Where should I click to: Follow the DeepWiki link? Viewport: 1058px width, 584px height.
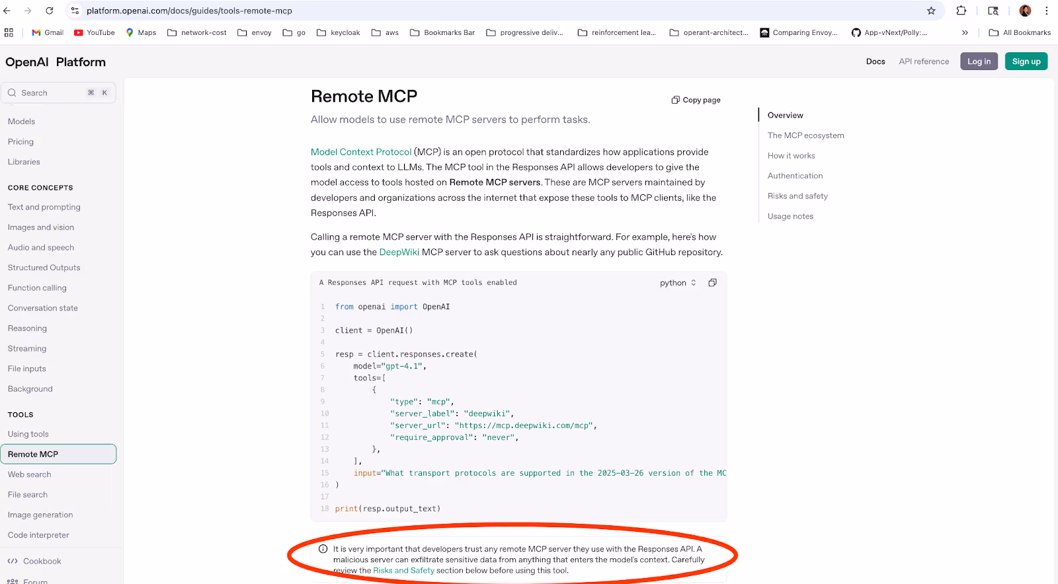point(399,252)
